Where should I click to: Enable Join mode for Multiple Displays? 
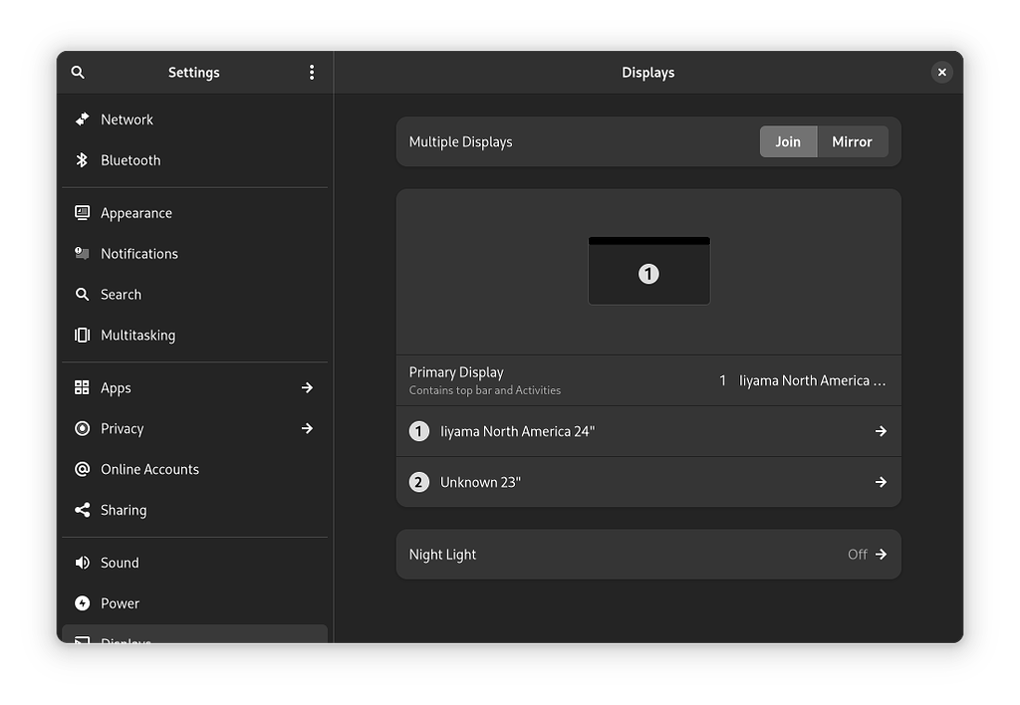pyautogui.click(x=788, y=141)
